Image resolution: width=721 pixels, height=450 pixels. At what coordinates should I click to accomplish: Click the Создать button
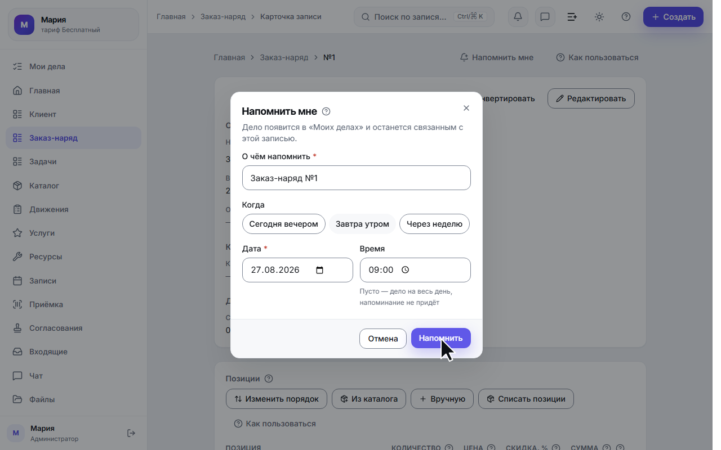tap(673, 17)
